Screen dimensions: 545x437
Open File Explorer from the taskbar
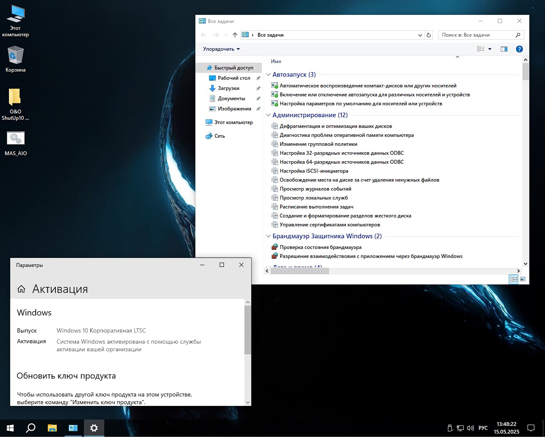click(52, 428)
